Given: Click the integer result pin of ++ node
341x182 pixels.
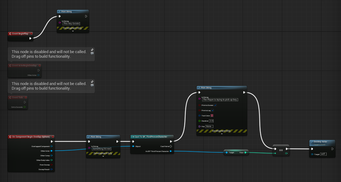Looking at the screenshot, I should [286, 153].
